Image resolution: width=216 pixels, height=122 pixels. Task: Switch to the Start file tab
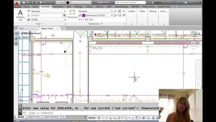click(x=22, y=28)
